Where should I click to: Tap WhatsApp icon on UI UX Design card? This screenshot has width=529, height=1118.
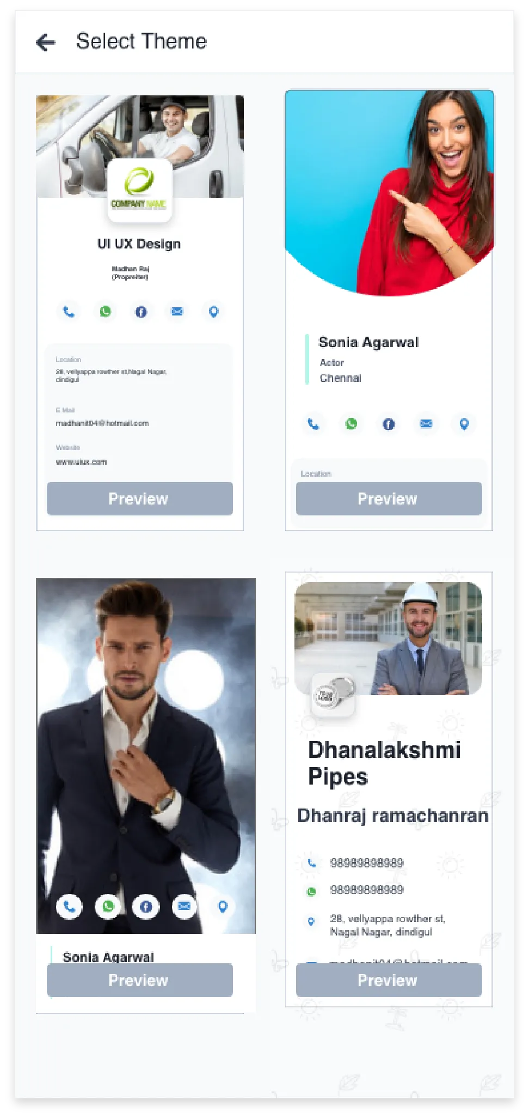coord(105,312)
